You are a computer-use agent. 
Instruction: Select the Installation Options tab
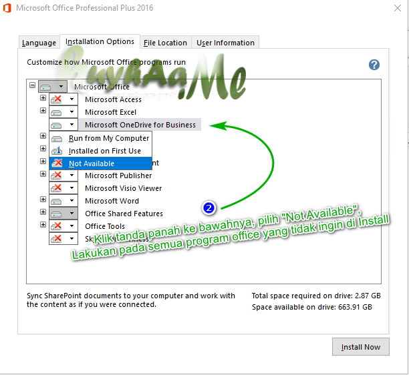point(100,41)
